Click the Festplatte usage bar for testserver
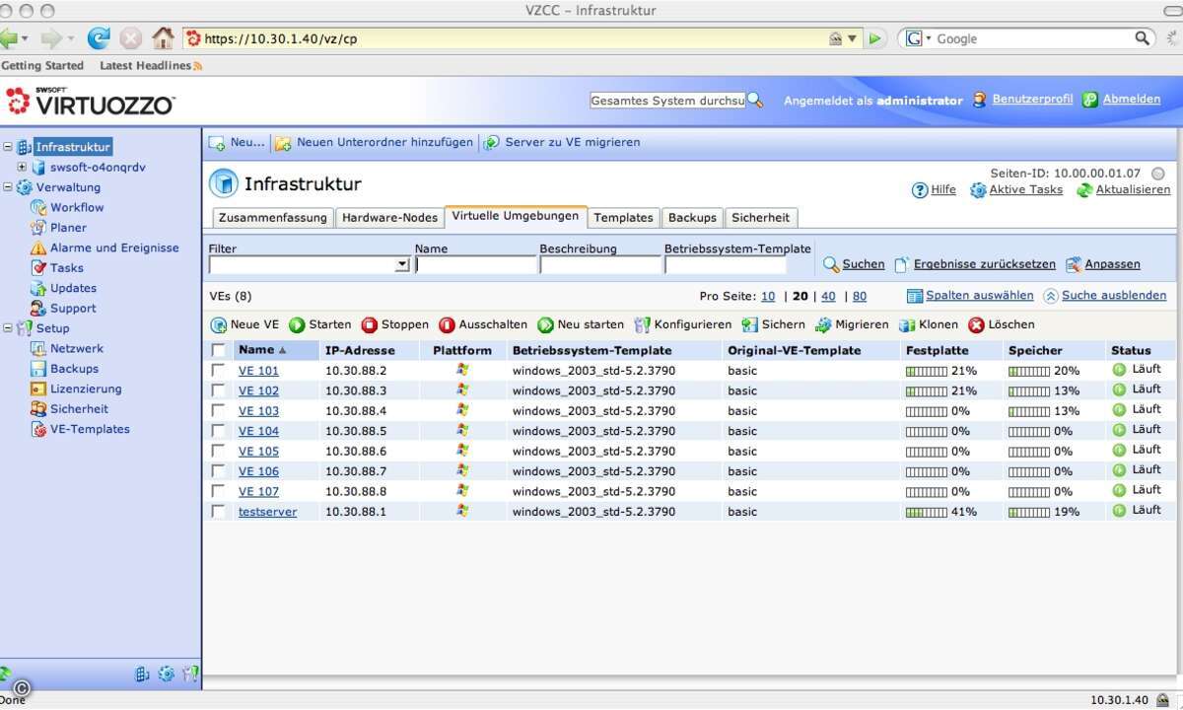Image resolution: width=1183 pixels, height=710 pixels. [x=927, y=512]
